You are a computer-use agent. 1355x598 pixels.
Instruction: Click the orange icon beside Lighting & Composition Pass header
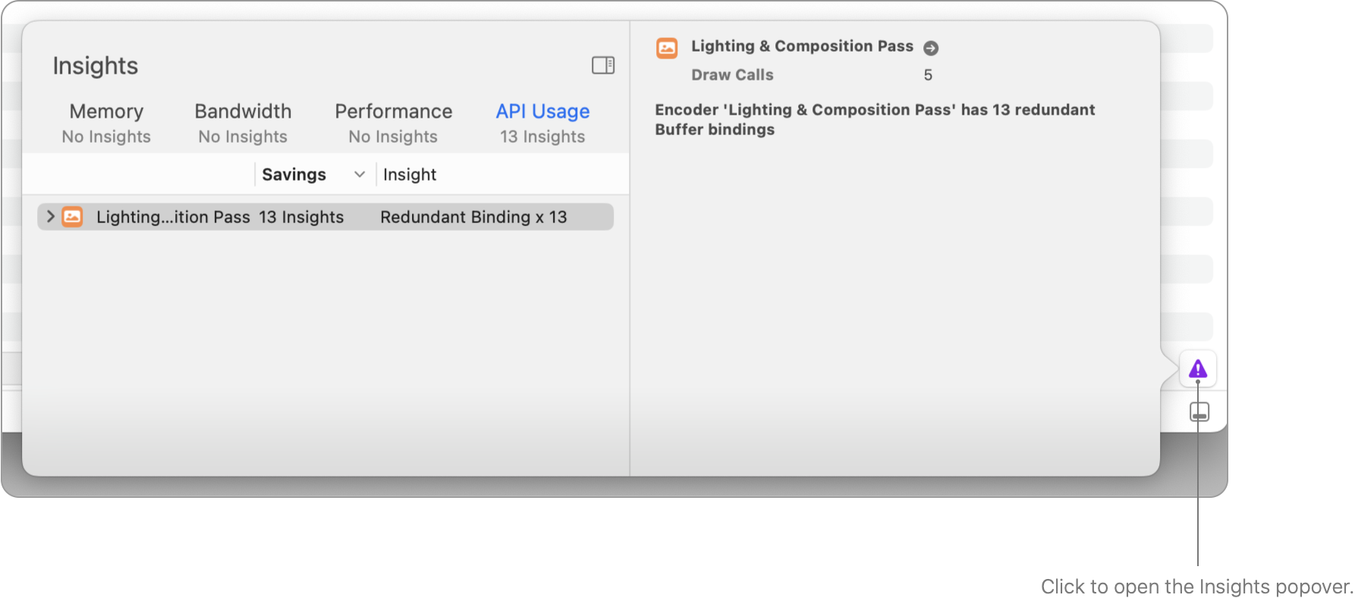tap(666, 47)
